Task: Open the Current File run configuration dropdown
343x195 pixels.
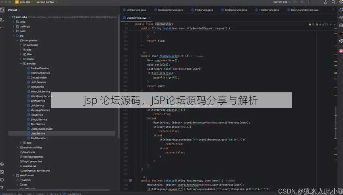Action: click(282, 2)
